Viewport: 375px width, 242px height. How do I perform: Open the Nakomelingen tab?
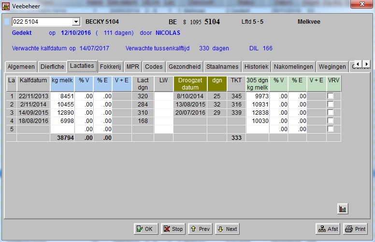294,67
